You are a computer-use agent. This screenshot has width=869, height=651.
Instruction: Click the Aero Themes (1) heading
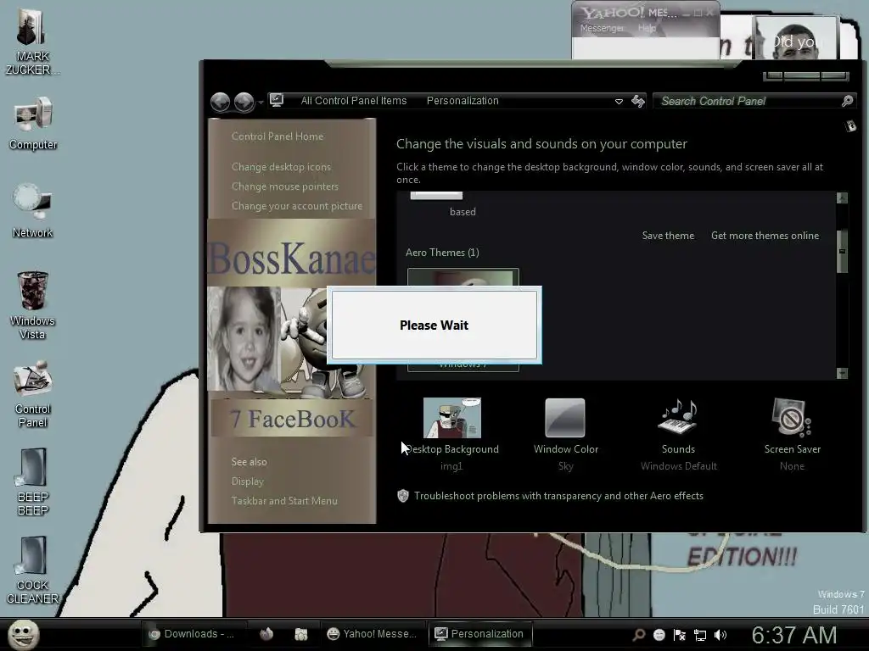coord(441,253)
